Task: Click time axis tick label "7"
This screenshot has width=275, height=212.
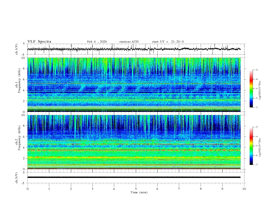Action: 179,189
